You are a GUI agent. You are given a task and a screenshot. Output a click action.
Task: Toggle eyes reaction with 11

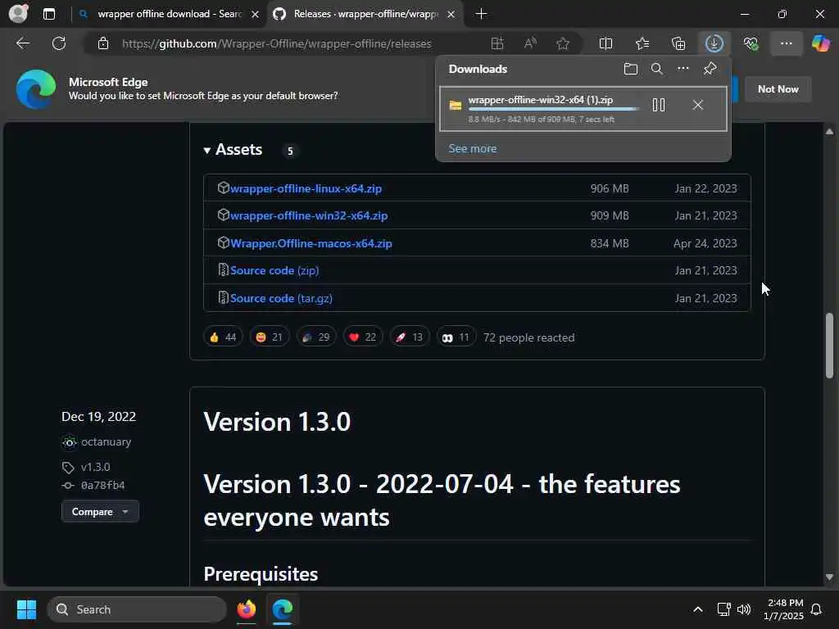[456, 337]
